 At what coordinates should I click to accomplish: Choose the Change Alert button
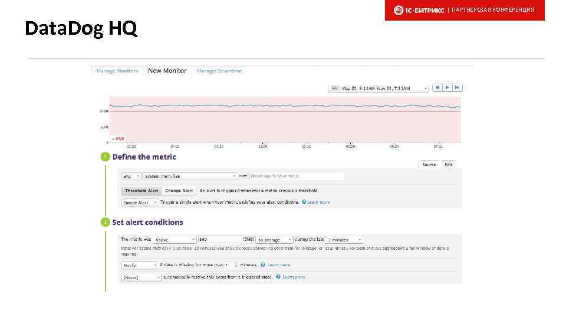[x=179, y=191]
